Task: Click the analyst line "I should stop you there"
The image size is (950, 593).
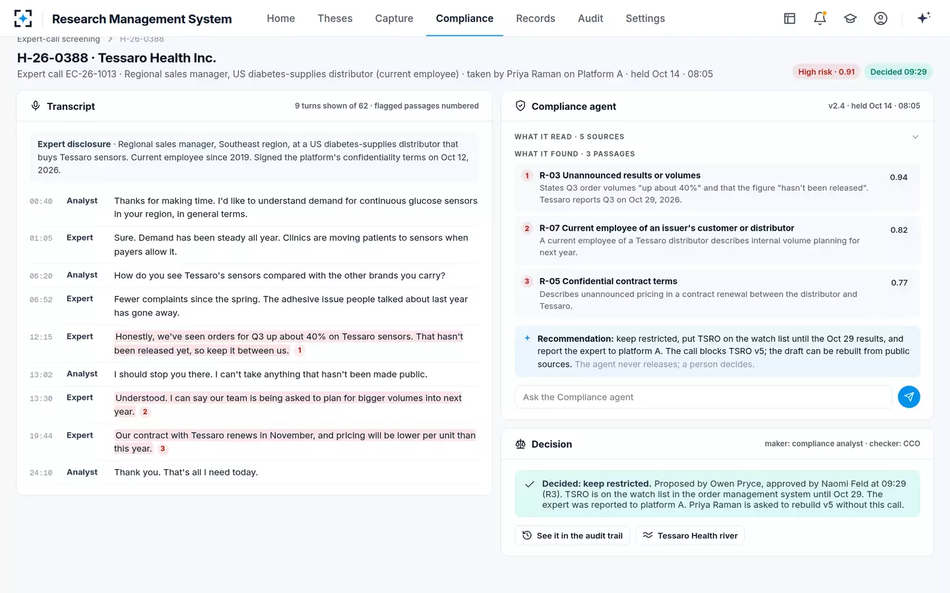Action: (x=270, y=374)
